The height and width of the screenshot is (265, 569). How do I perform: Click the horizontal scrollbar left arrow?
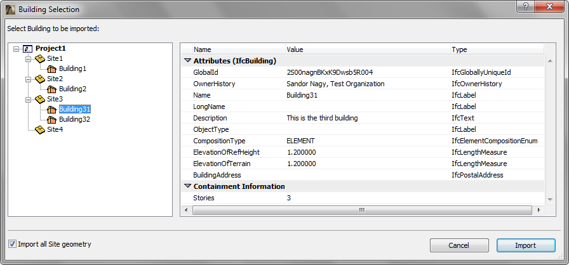coord(186,210)
